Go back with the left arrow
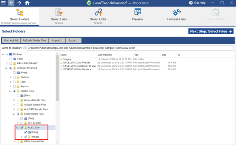 [11, 3]
